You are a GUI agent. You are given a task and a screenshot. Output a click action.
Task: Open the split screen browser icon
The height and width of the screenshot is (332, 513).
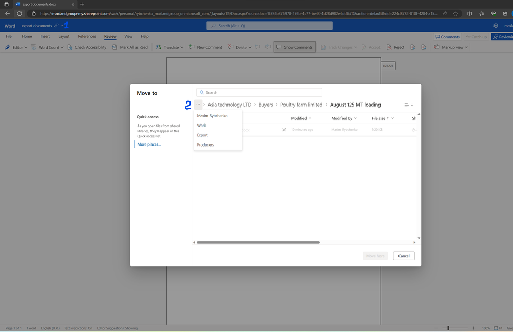click(469, 14)
